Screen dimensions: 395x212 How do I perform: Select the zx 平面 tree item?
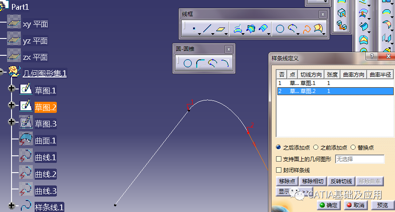coord(35,57)
